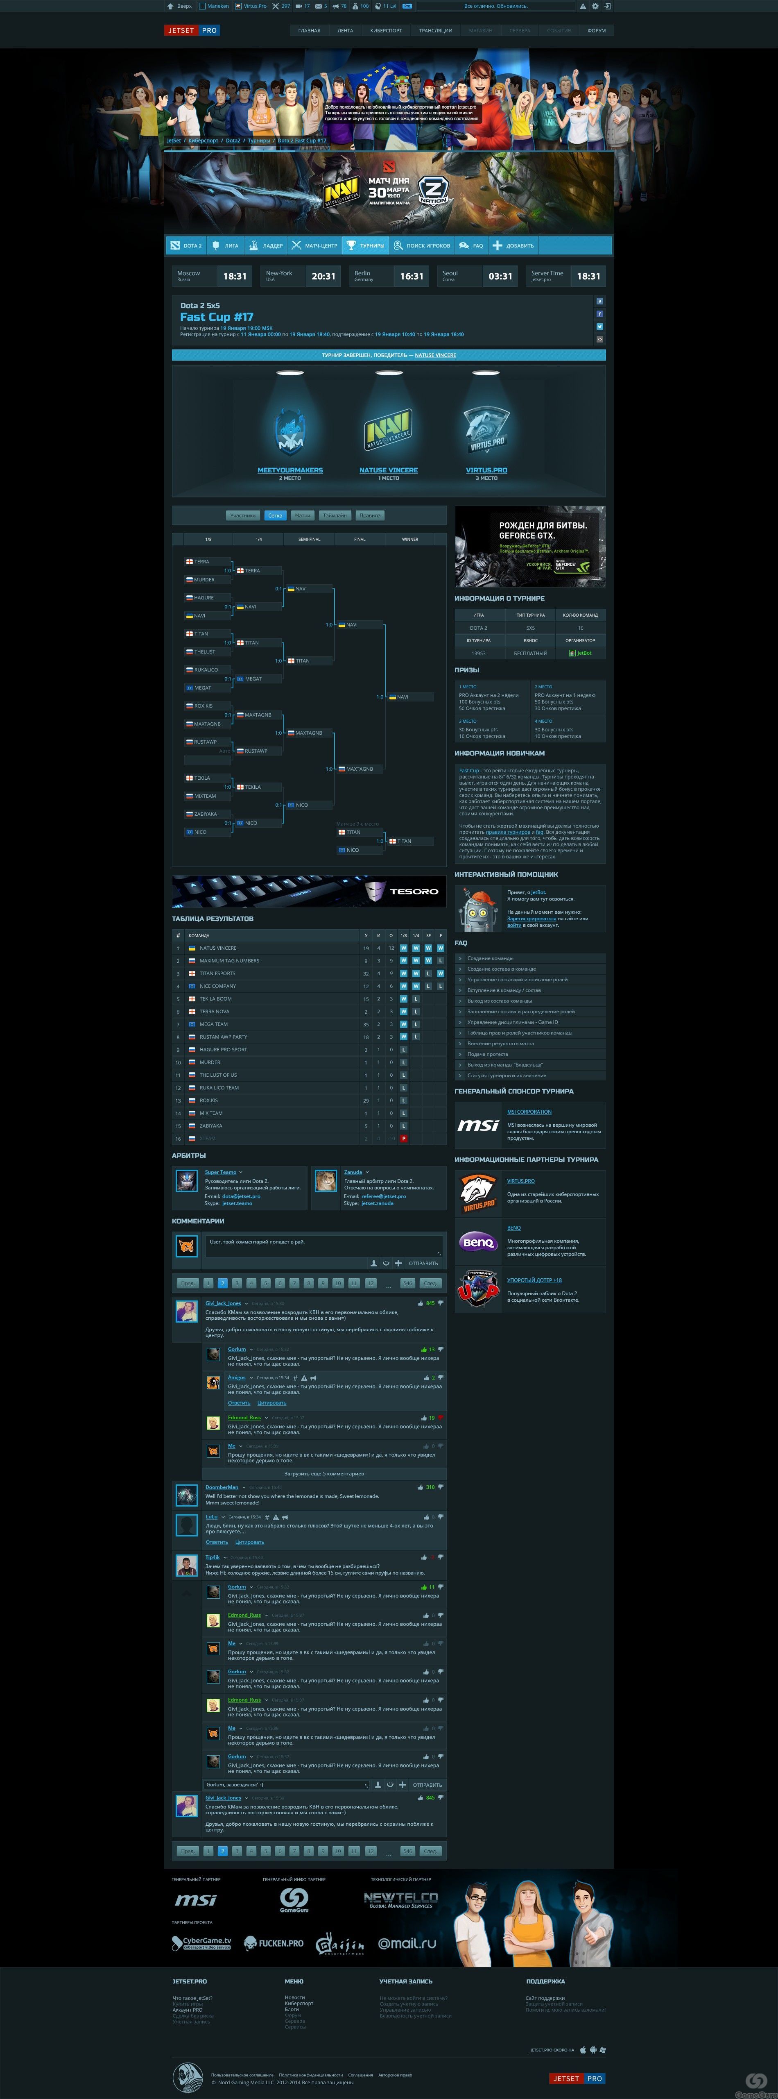This screenshot has width=778, height=2099.
Task: Click the GeForce GTX ad banner
Action: click(529, 546)
